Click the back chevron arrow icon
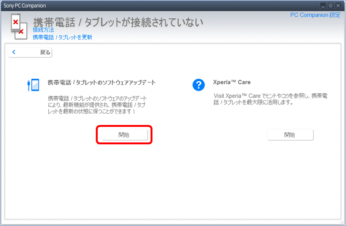This screenshot has width=346, height=226. click(14, 52)
